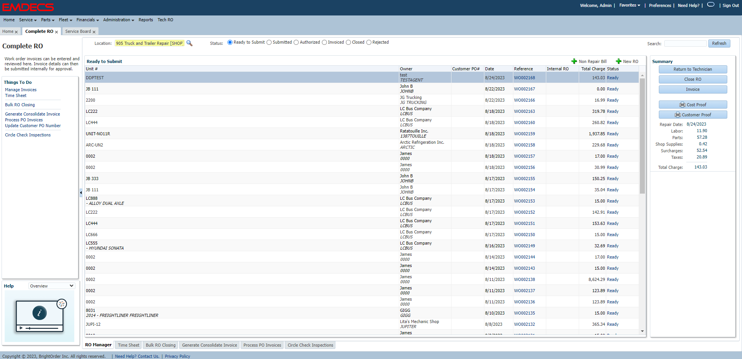Viewport: 742px width, 359px height.
Task: Open Need Help? Contact Us footer link
Action: 137,356
